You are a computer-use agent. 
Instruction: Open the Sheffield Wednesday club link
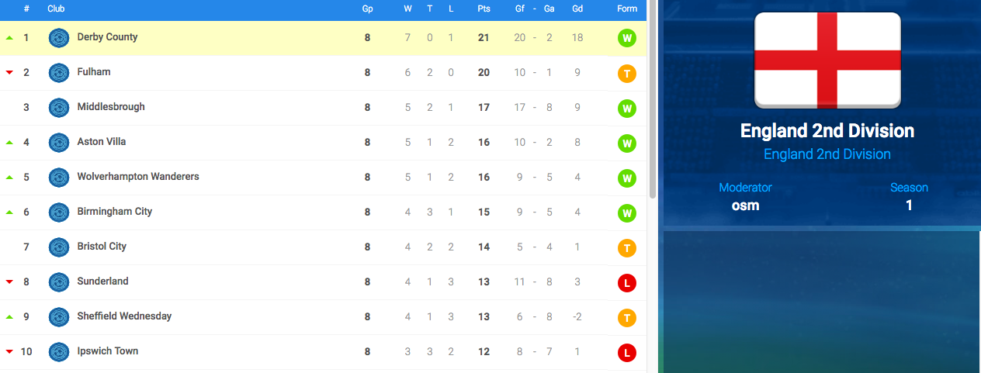tap(124, 316)
